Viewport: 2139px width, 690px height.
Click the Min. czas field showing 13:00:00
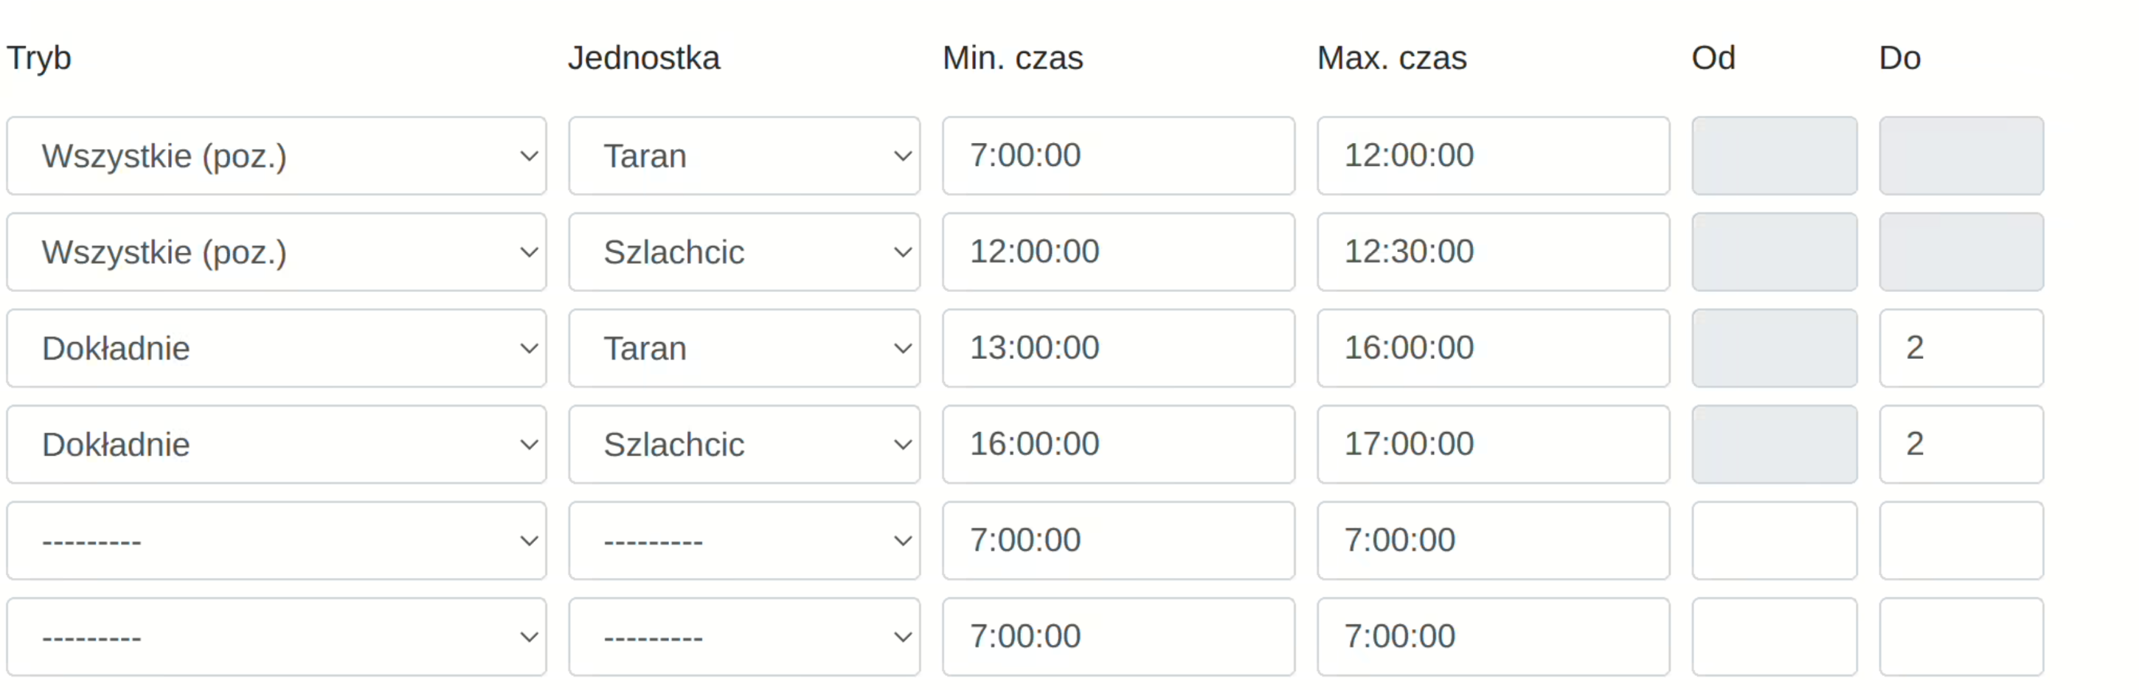pos(1118,349)
